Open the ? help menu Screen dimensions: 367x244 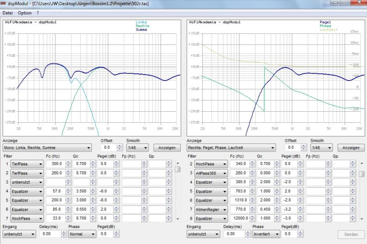(38, 13)
